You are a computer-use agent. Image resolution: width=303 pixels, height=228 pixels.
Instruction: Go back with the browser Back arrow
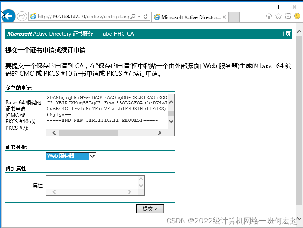click(8, 16)
